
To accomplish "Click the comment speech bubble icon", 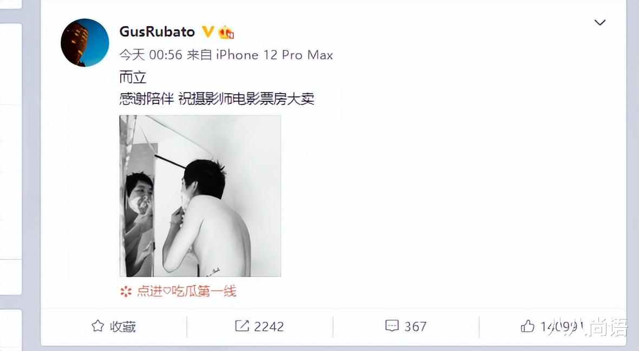I will click(392, 326).
